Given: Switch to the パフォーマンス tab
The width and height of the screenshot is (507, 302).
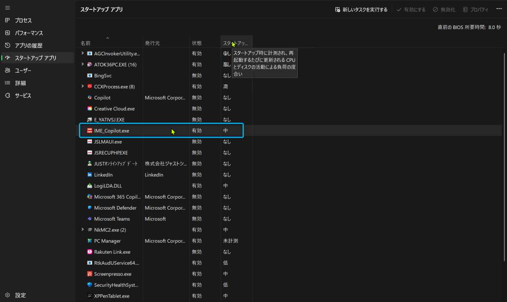Looking at the screenshot, I should pyautogui.click(x=29, y=33).
